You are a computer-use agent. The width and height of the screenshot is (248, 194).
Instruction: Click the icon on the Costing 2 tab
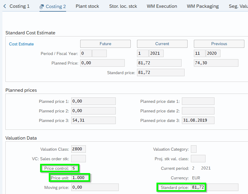click(42, 6)
